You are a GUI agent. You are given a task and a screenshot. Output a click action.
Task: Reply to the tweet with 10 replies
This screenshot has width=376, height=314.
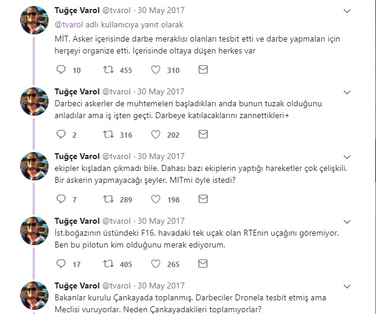[61, 69]
